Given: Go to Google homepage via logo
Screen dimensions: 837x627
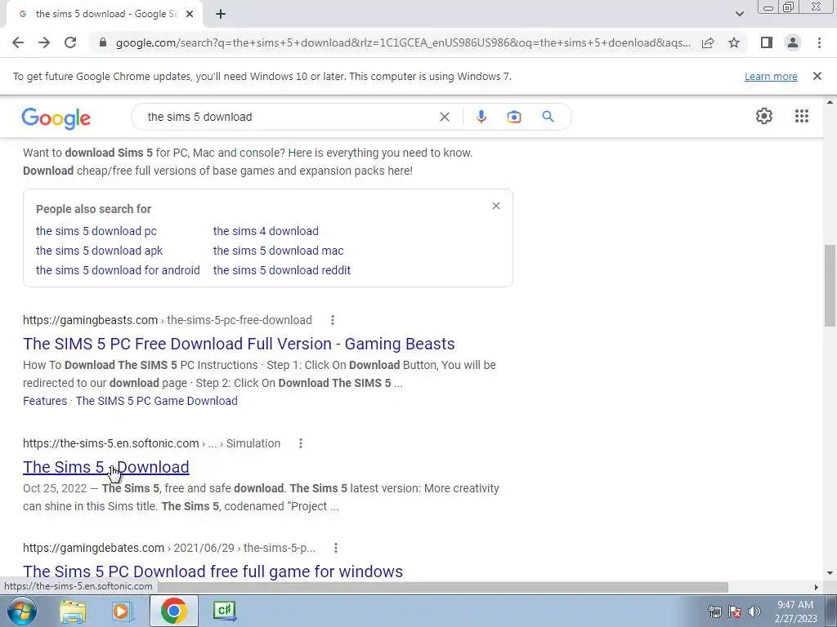Looking at the screenshot, I should click(56, 118).
